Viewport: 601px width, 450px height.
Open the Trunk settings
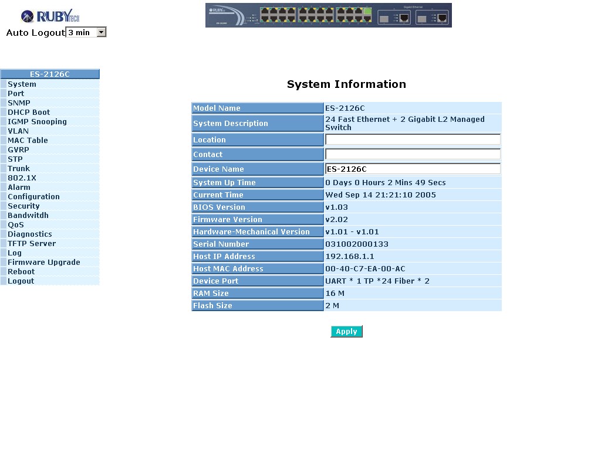click(x=19, y=169)
